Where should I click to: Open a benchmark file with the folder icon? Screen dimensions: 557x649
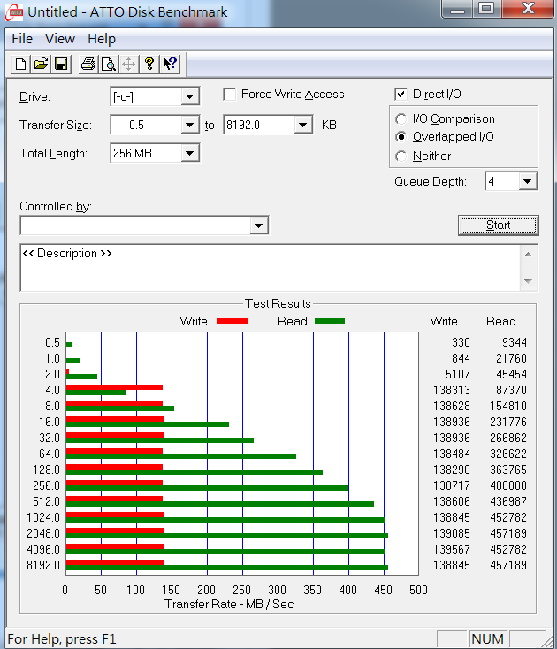(41, 65)
